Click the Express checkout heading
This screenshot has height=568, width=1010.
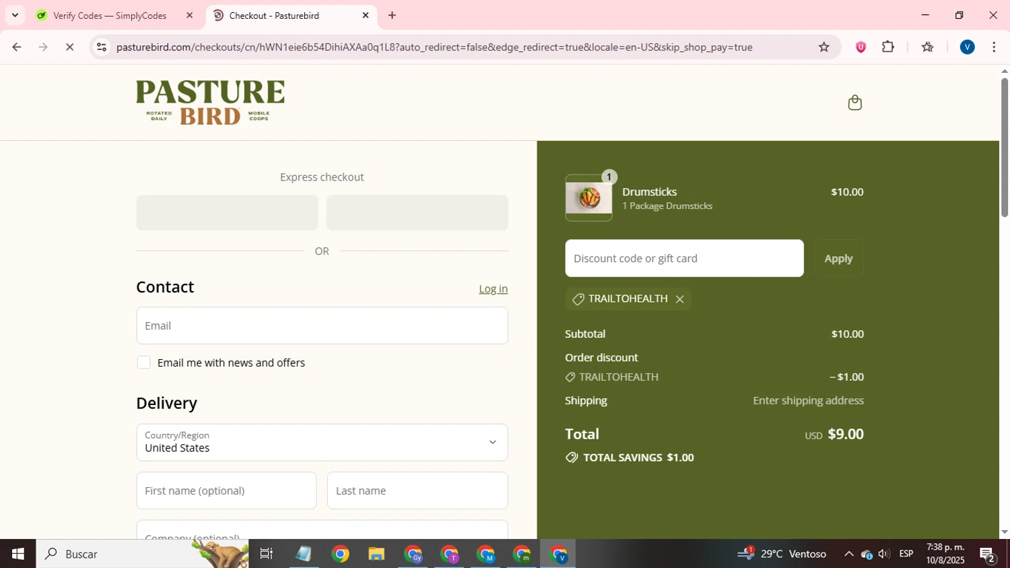coord(322,177)
